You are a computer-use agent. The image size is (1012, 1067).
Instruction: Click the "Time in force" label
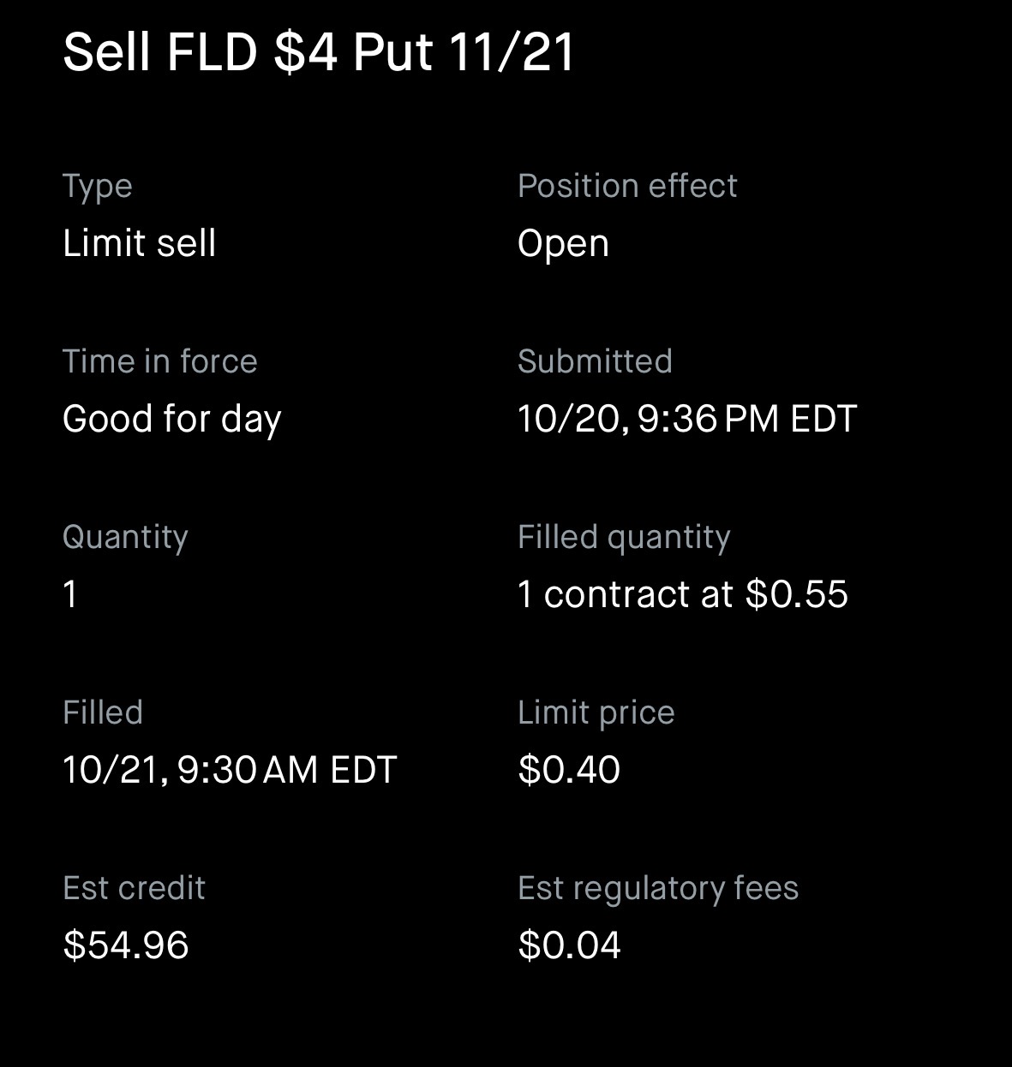[159, 361]
